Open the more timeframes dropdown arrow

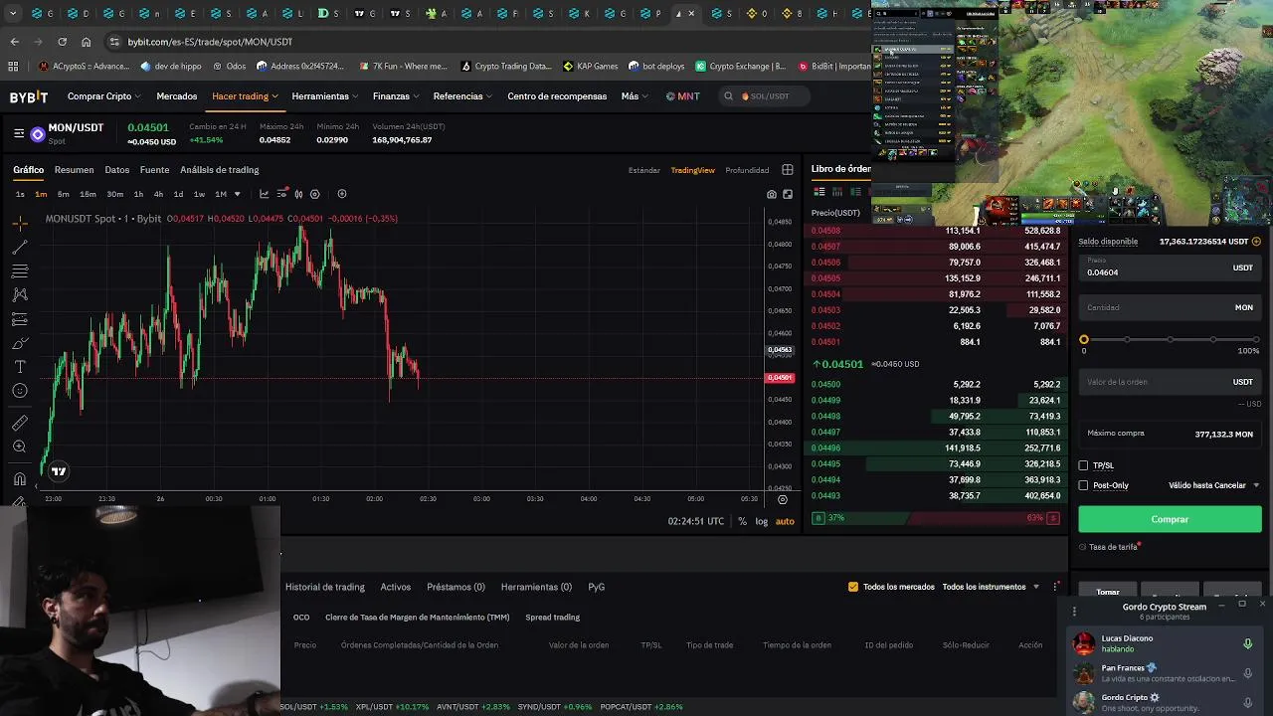tap(237, 194)
